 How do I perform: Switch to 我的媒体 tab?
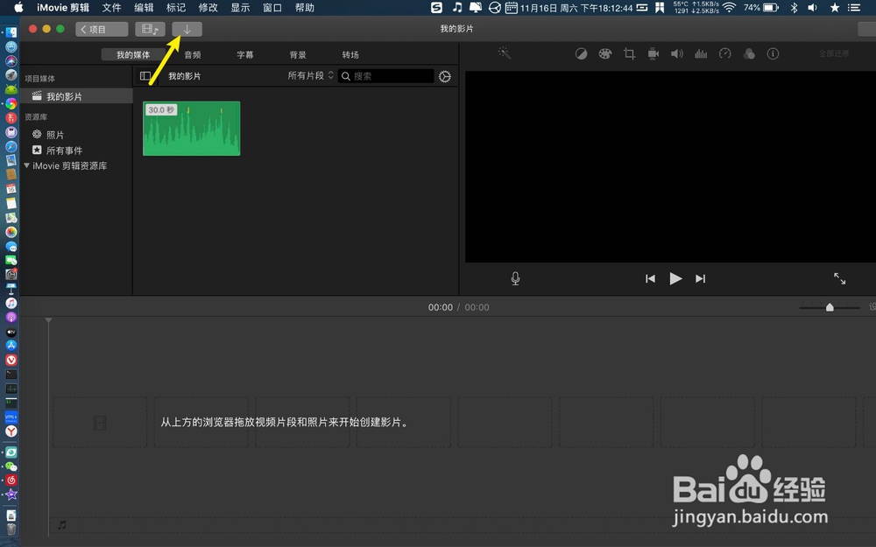coord(133,54)
